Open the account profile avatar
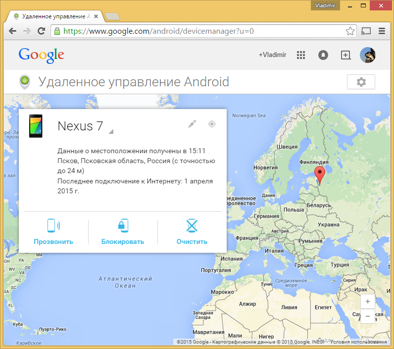Viewport: 394px width, 349px height. click(368, 55)
